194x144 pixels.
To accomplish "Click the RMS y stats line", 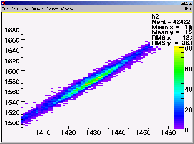I will click(172, 43).
